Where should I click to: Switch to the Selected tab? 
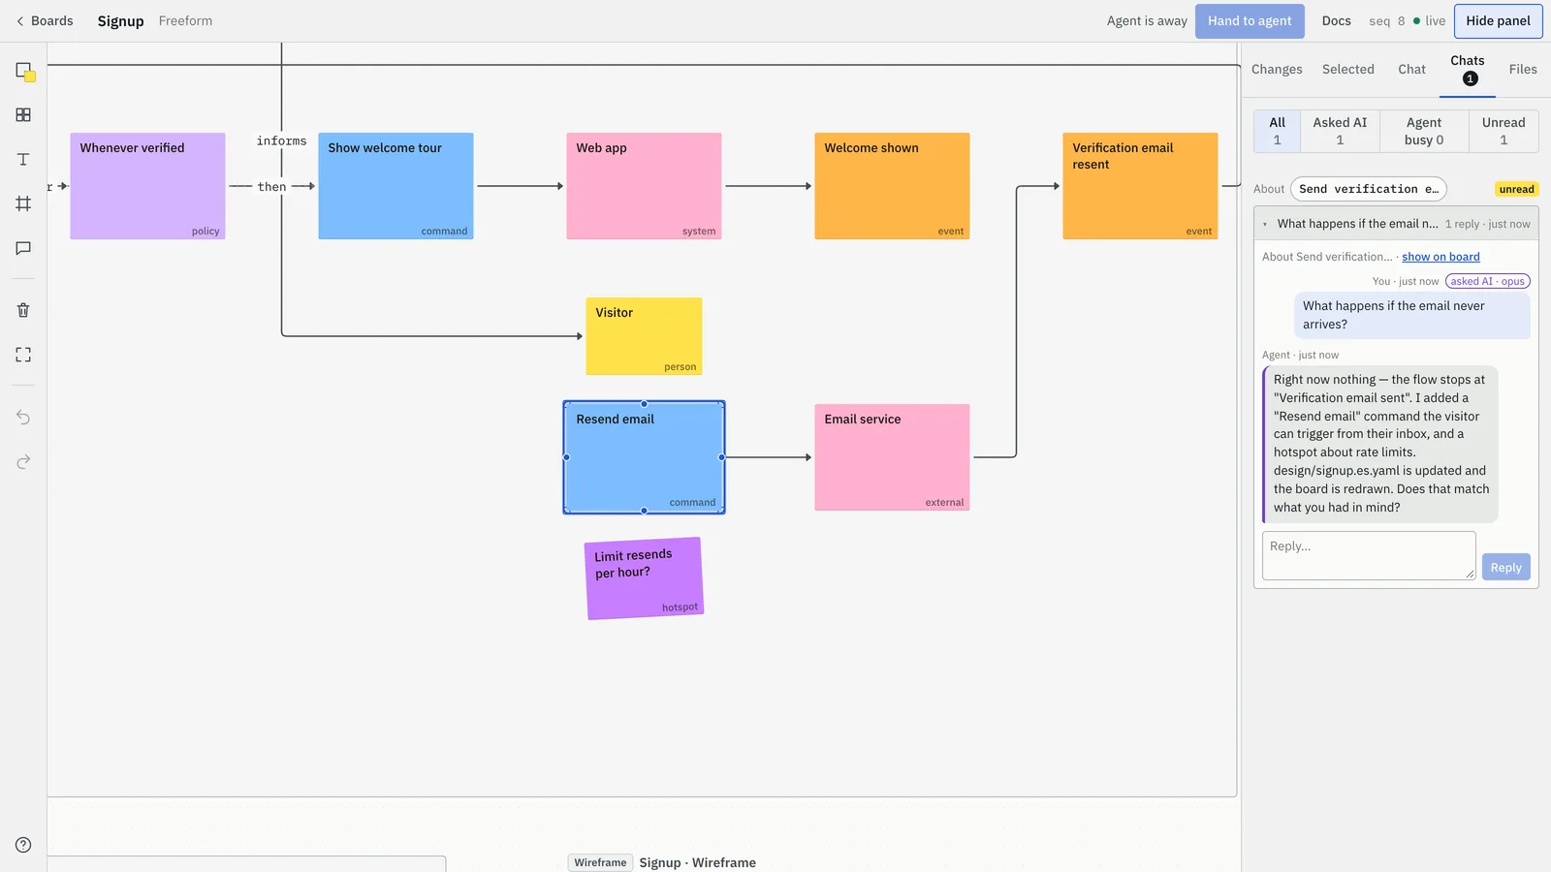1347,70
